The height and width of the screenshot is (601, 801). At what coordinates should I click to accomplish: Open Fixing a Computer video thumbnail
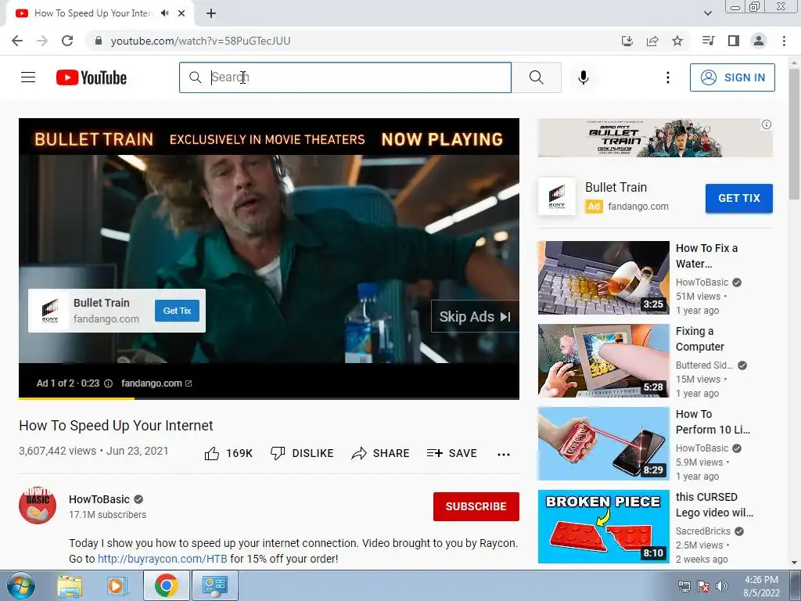point(603,360)
